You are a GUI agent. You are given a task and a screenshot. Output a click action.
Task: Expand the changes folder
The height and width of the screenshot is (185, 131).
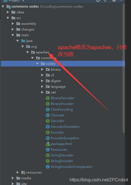[13, 29]
